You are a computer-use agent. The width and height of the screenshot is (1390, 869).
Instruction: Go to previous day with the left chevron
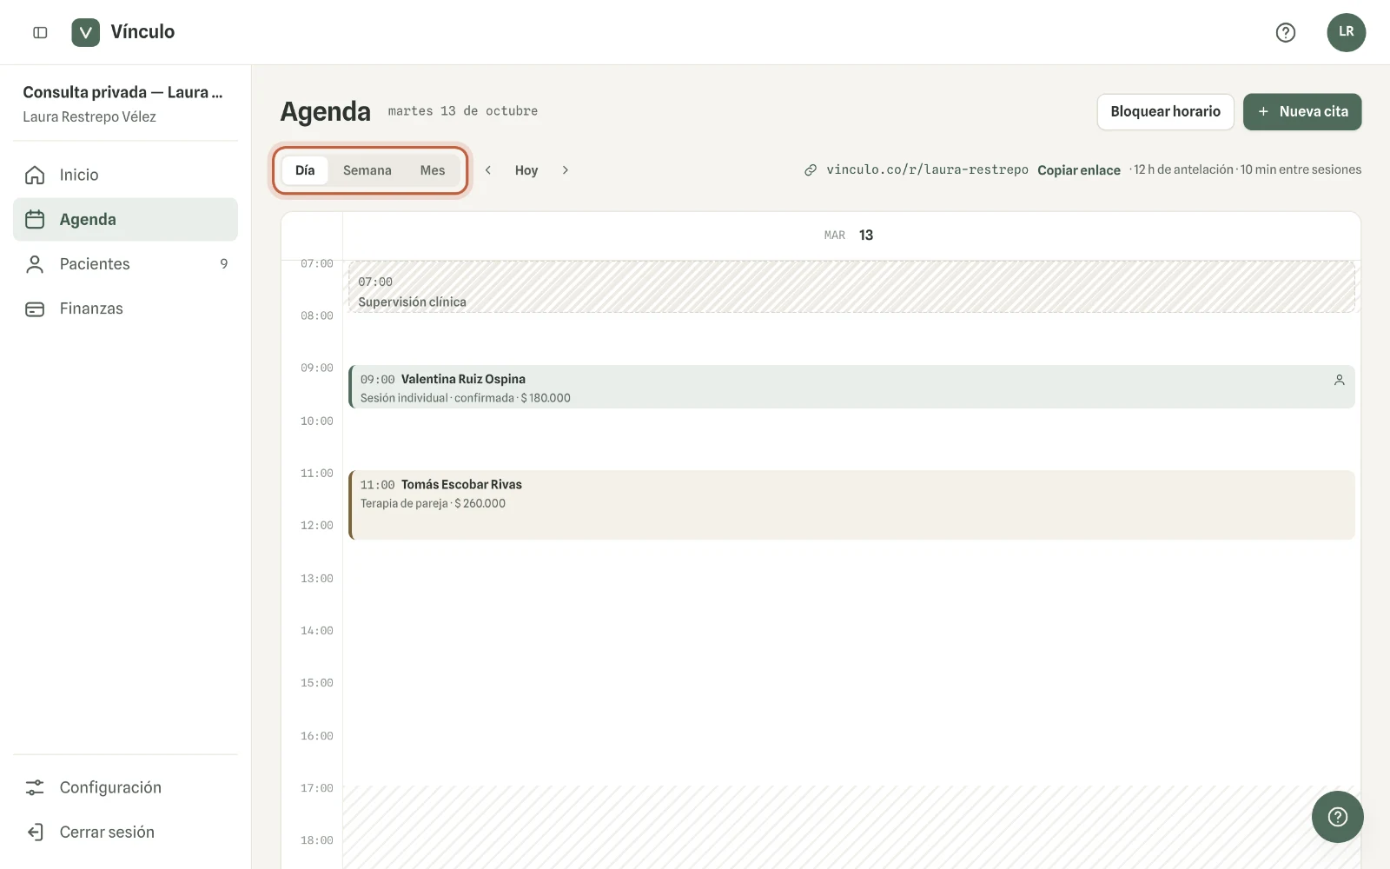488,170
